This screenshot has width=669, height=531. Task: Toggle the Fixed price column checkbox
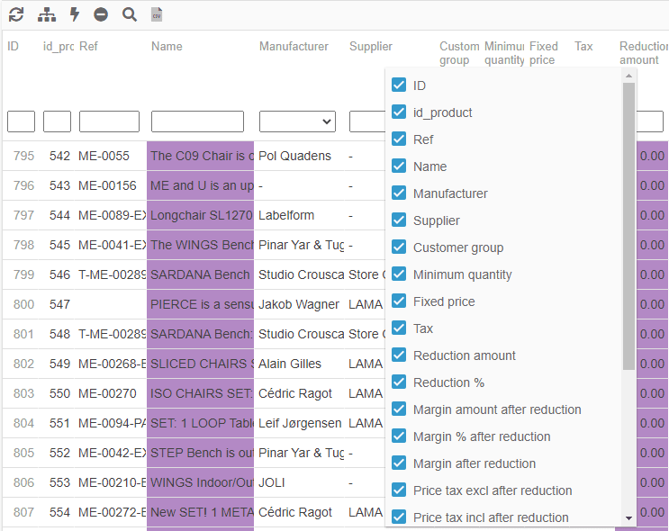pos(399,301)
